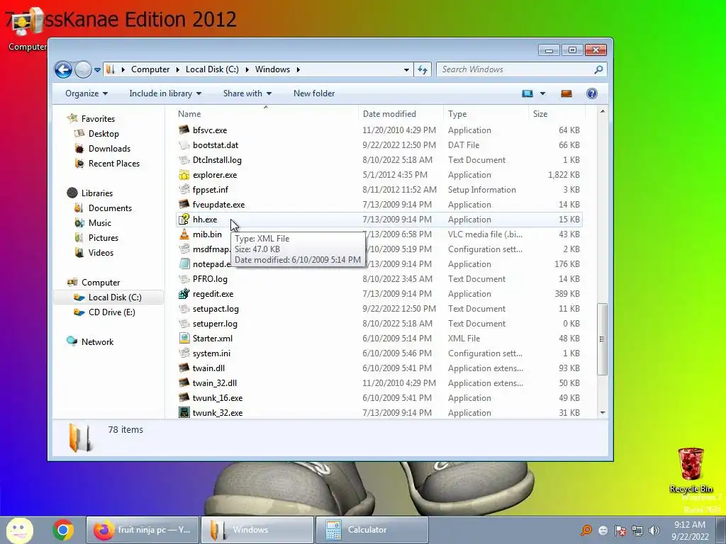Screen dimensions: 726x544
Task: Open the view options dropdown arrow
Action: (x=542, y=93)
